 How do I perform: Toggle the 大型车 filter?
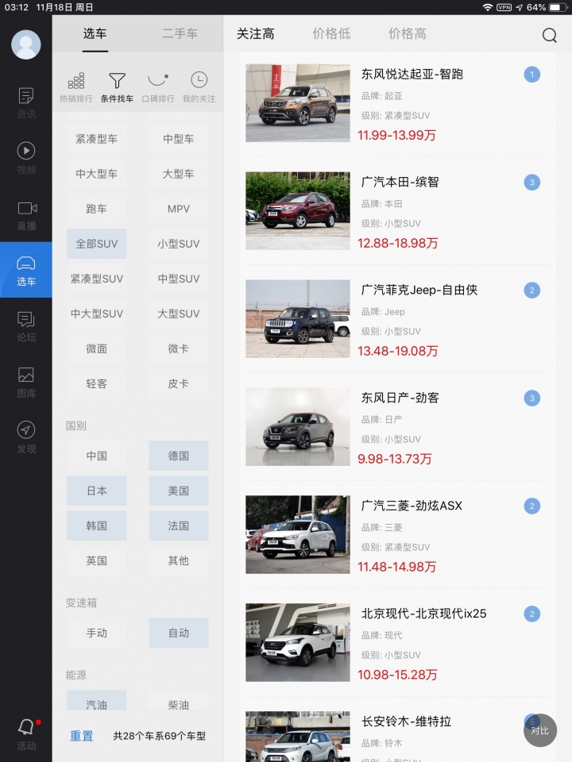pos(179,174)
